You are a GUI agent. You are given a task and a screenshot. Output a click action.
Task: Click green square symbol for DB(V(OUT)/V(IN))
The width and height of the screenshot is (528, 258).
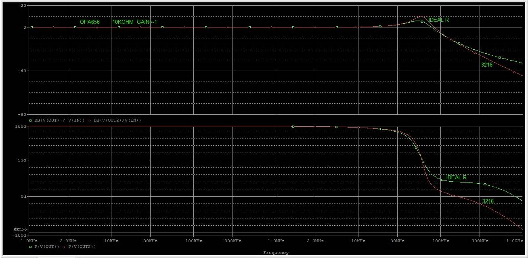31,120
